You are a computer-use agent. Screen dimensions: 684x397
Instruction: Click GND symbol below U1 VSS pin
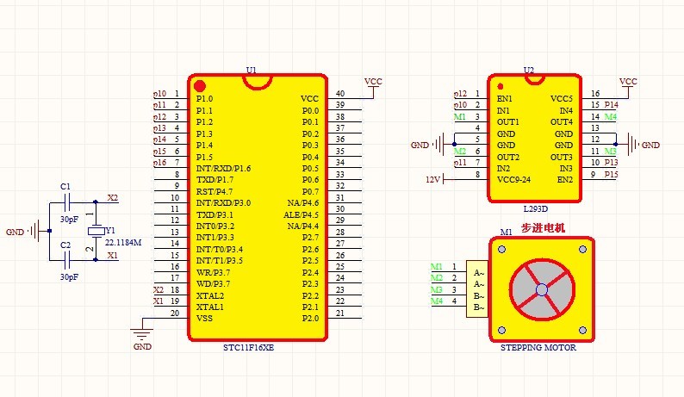[x=142, y=332]
